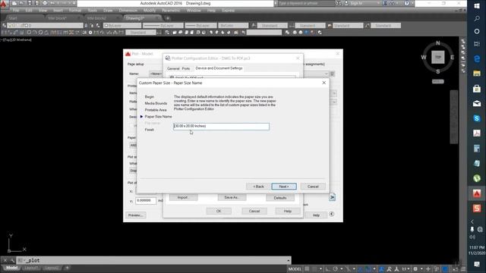Open the ByLayer color dropdown

122,25
